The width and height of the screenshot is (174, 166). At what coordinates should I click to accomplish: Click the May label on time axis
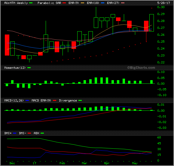click(x=135, y=163)
